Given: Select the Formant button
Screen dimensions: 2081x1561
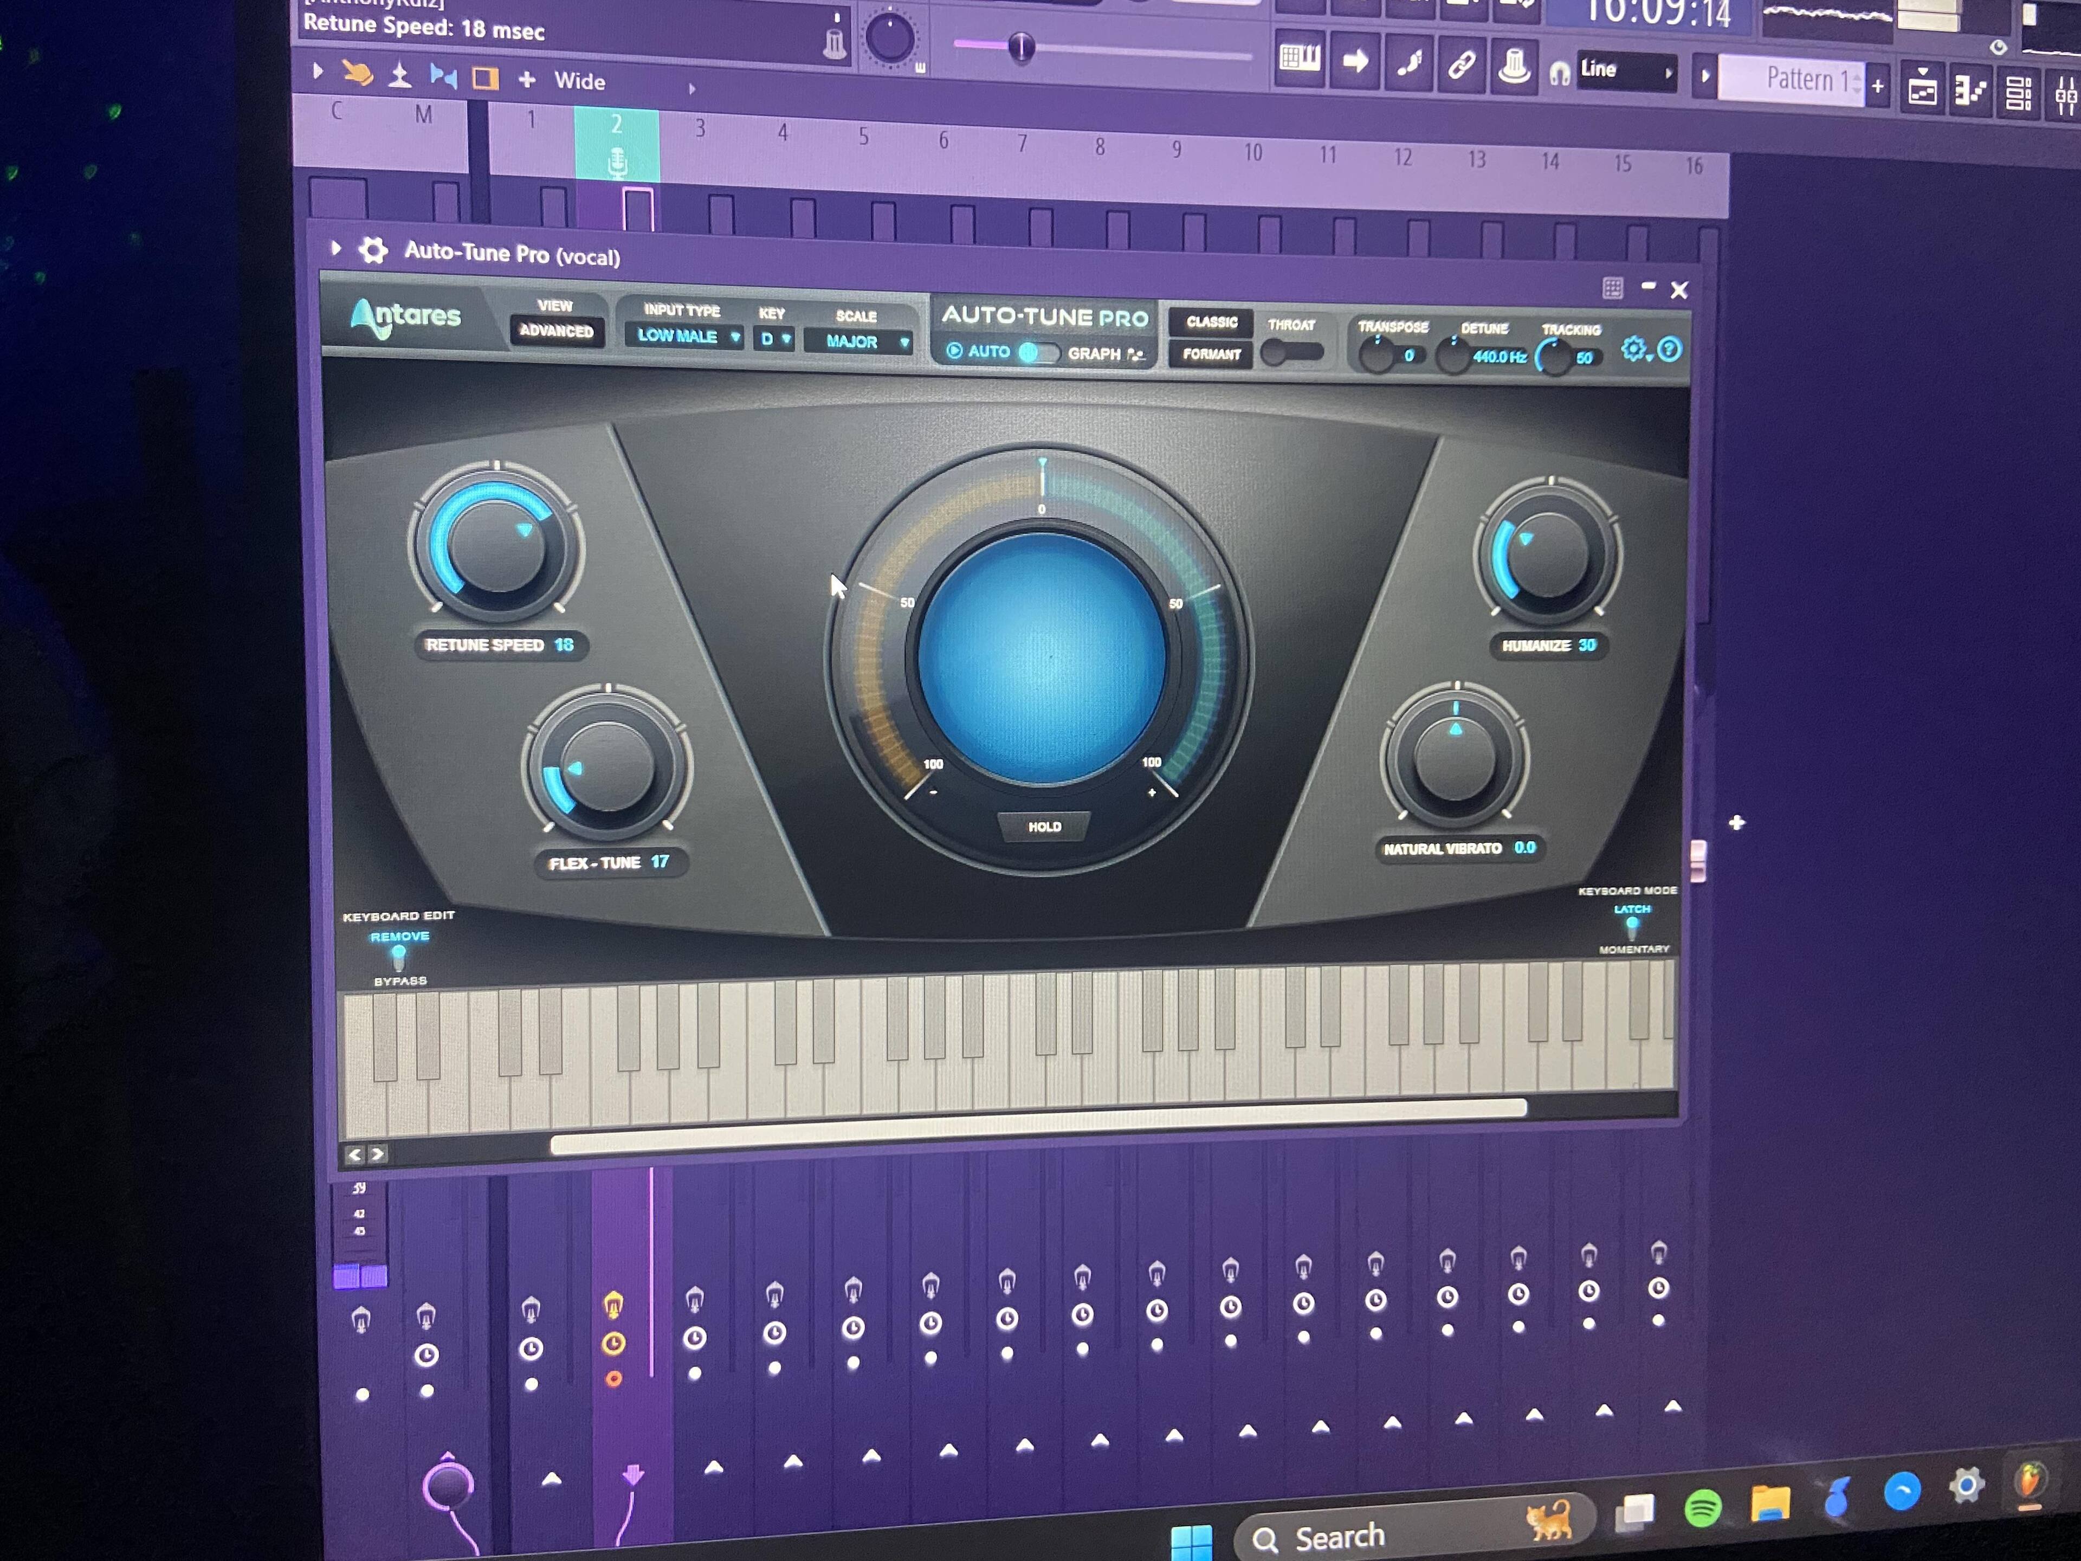Looking at the screenshot, I should click(1211, 354).
